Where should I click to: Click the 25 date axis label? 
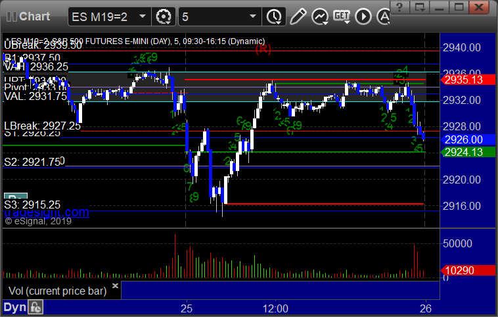click(x=187, y=308)
